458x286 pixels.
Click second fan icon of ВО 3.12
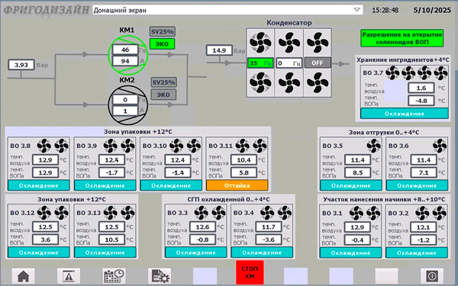click(61, 213)
